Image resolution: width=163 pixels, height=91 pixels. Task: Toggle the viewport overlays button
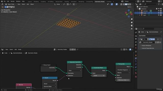[x=117, y=4]
